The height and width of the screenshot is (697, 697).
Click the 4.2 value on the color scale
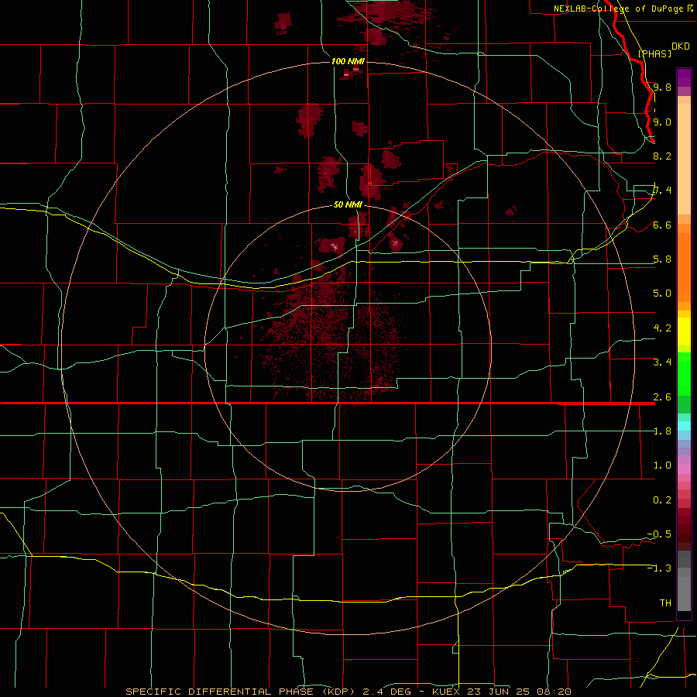click(662, 328)
